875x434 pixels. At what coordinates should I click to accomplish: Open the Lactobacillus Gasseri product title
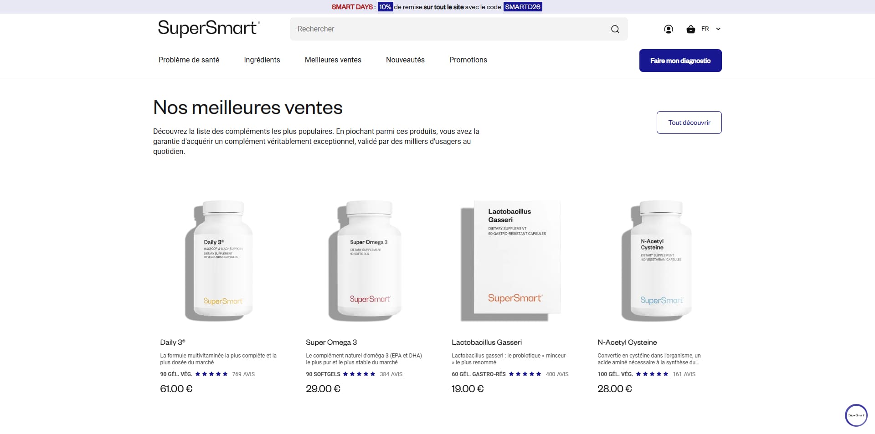(487, 342)
